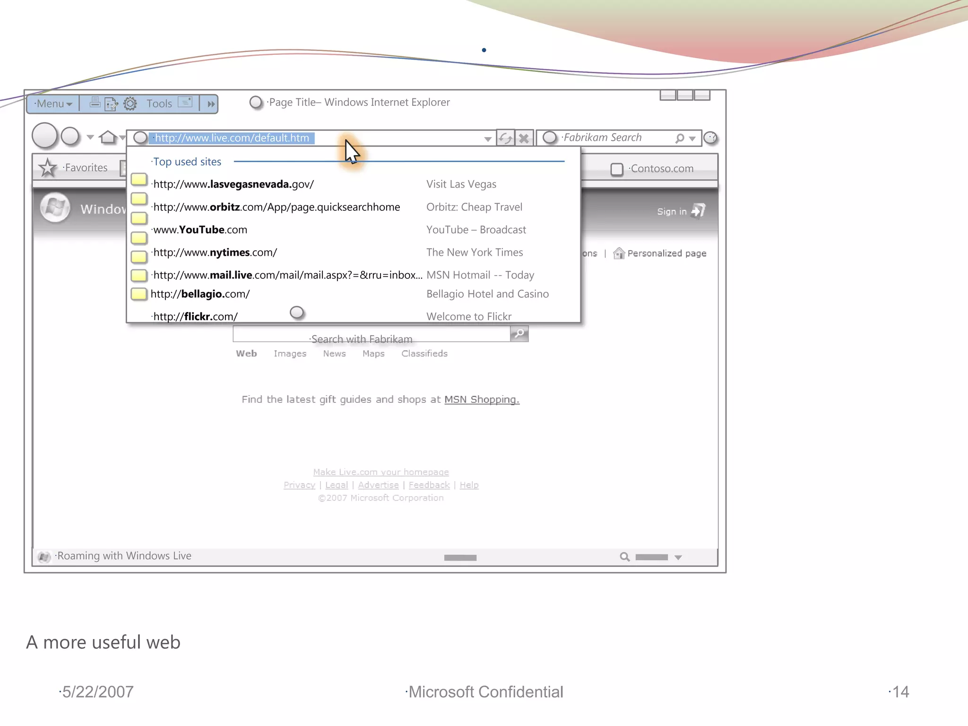This screenshot has width=968, height=726.
Task: Click the large Back button
Action: 45,136
